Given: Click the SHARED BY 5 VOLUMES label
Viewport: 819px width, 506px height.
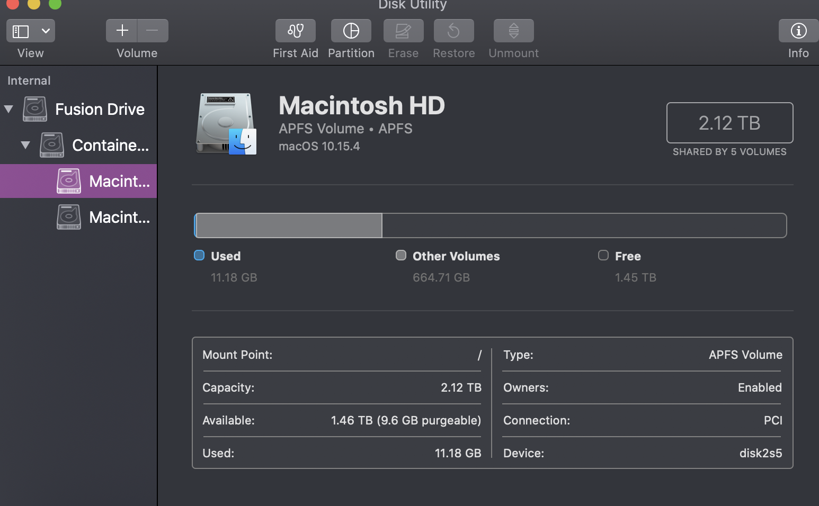Looking at the screenshot, I should pos(729,152).
